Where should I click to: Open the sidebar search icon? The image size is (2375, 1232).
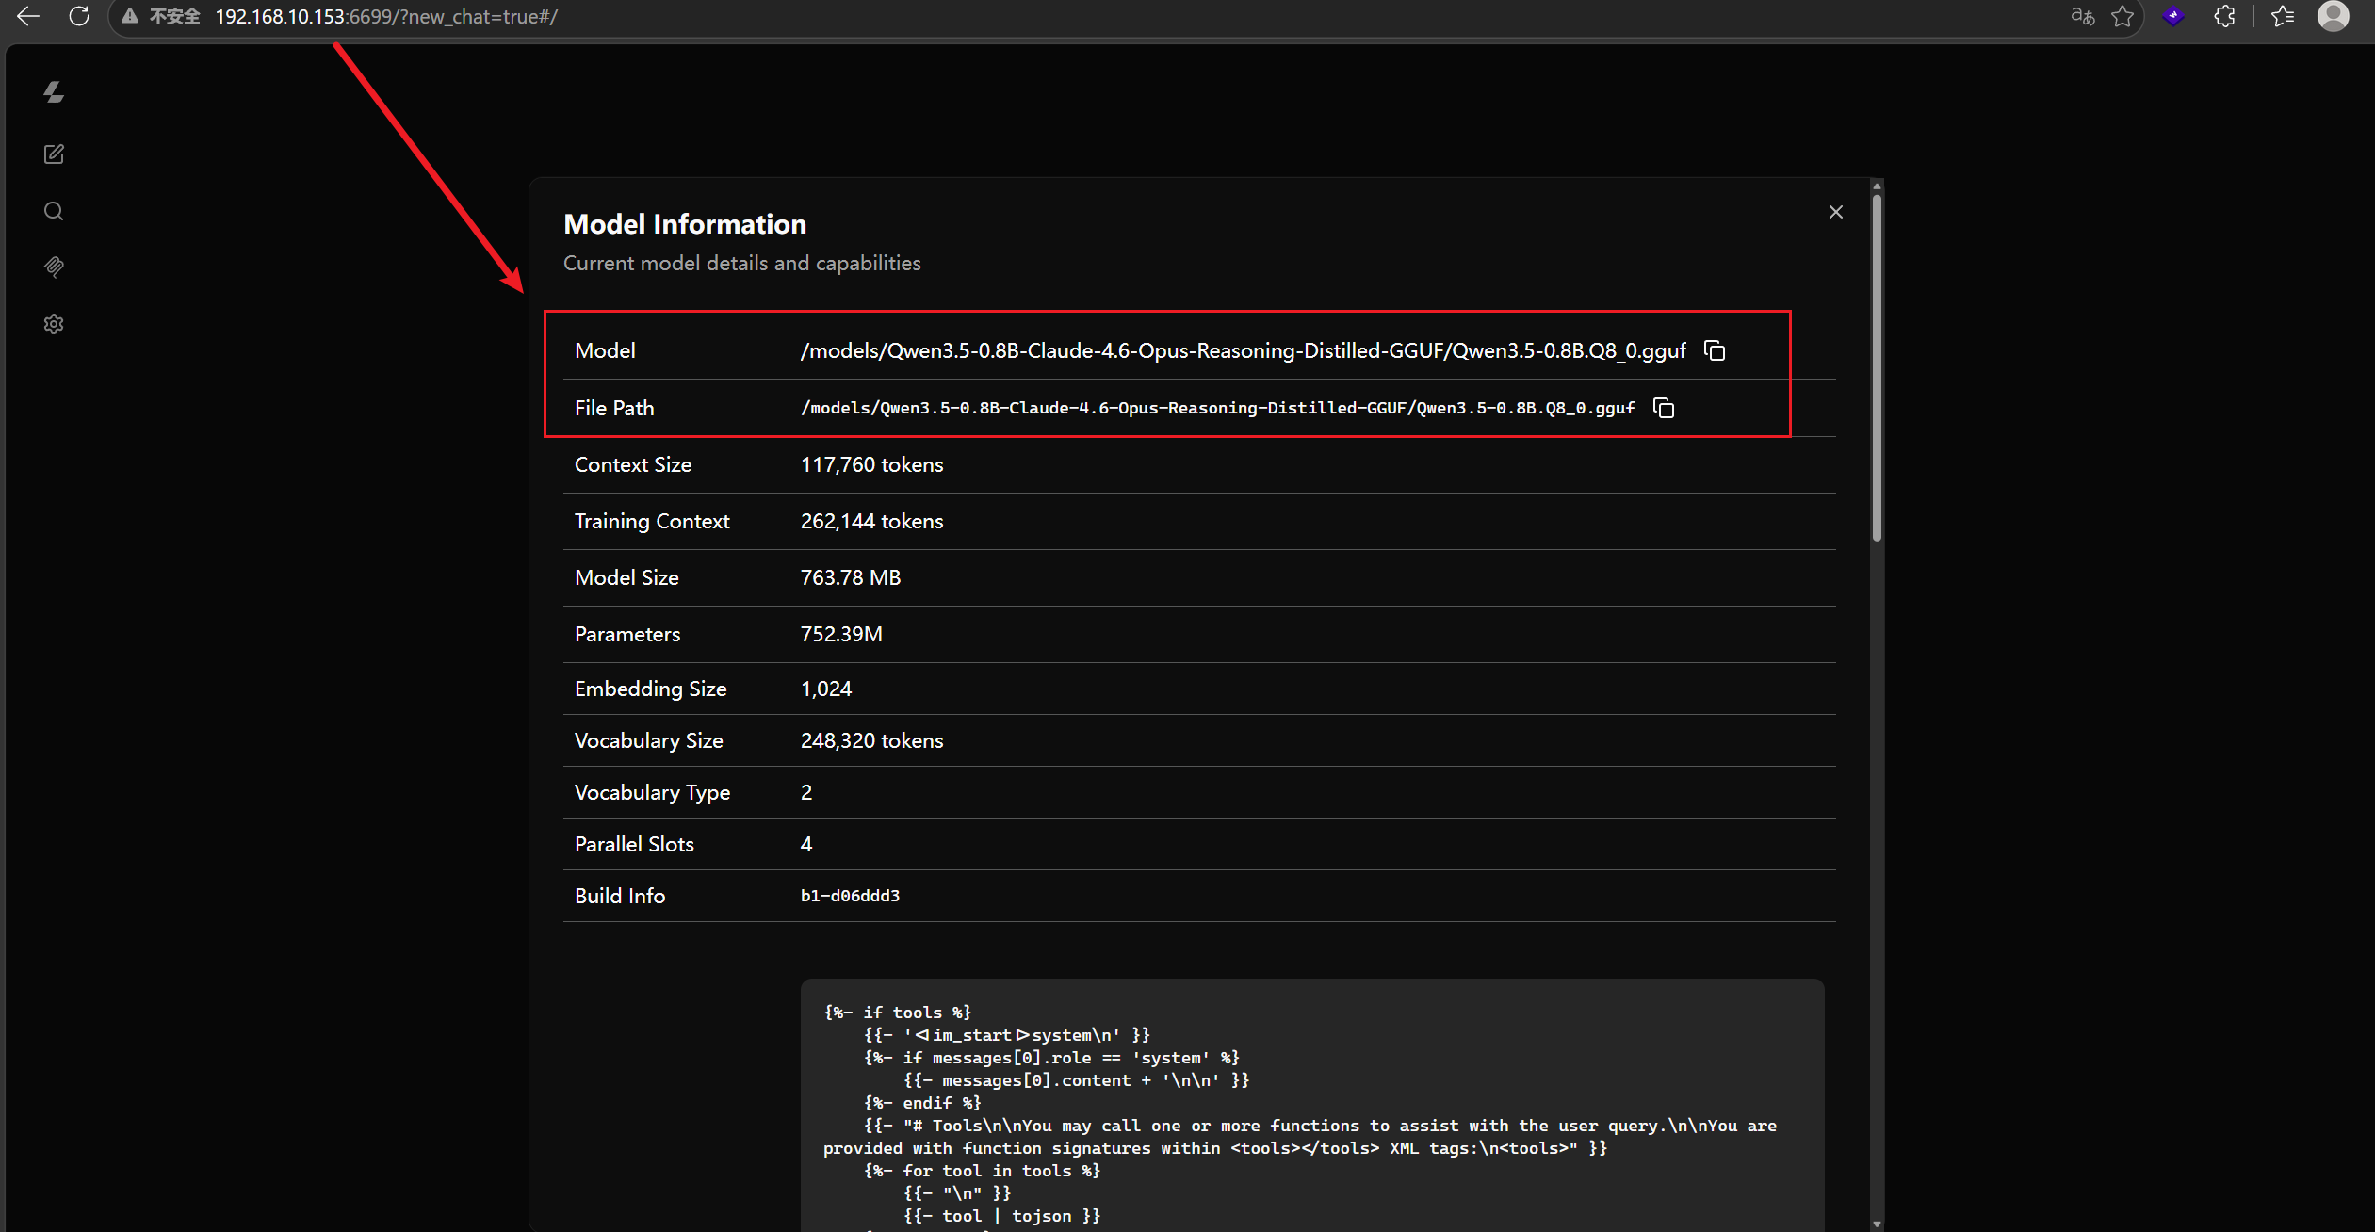54,211
